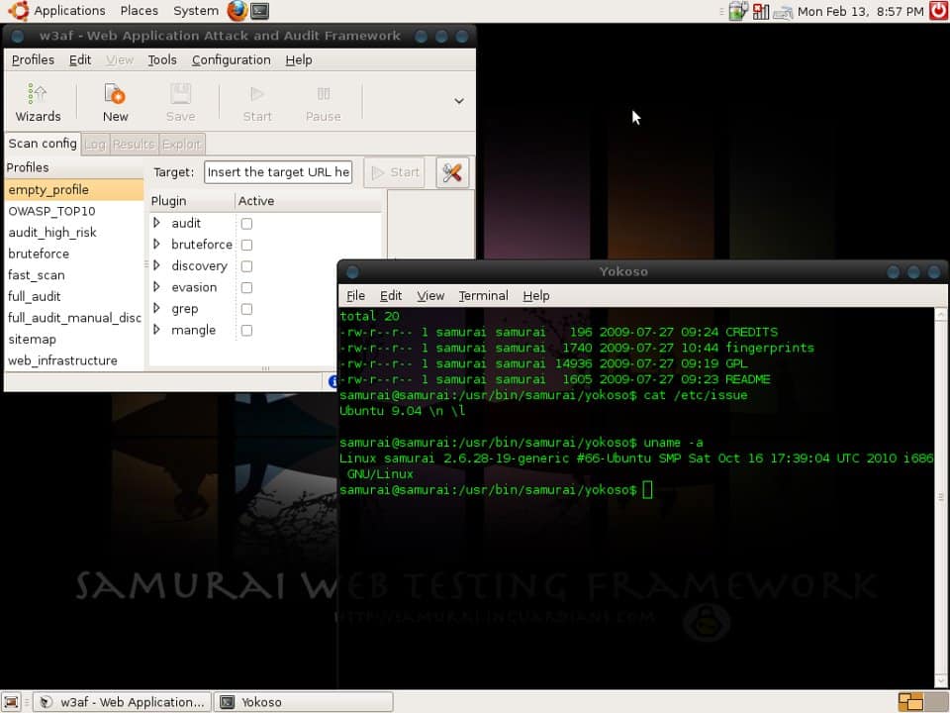Click the show desktop icon in taskbar
Viewport: 950px width, 713px height.
(12, 702)
